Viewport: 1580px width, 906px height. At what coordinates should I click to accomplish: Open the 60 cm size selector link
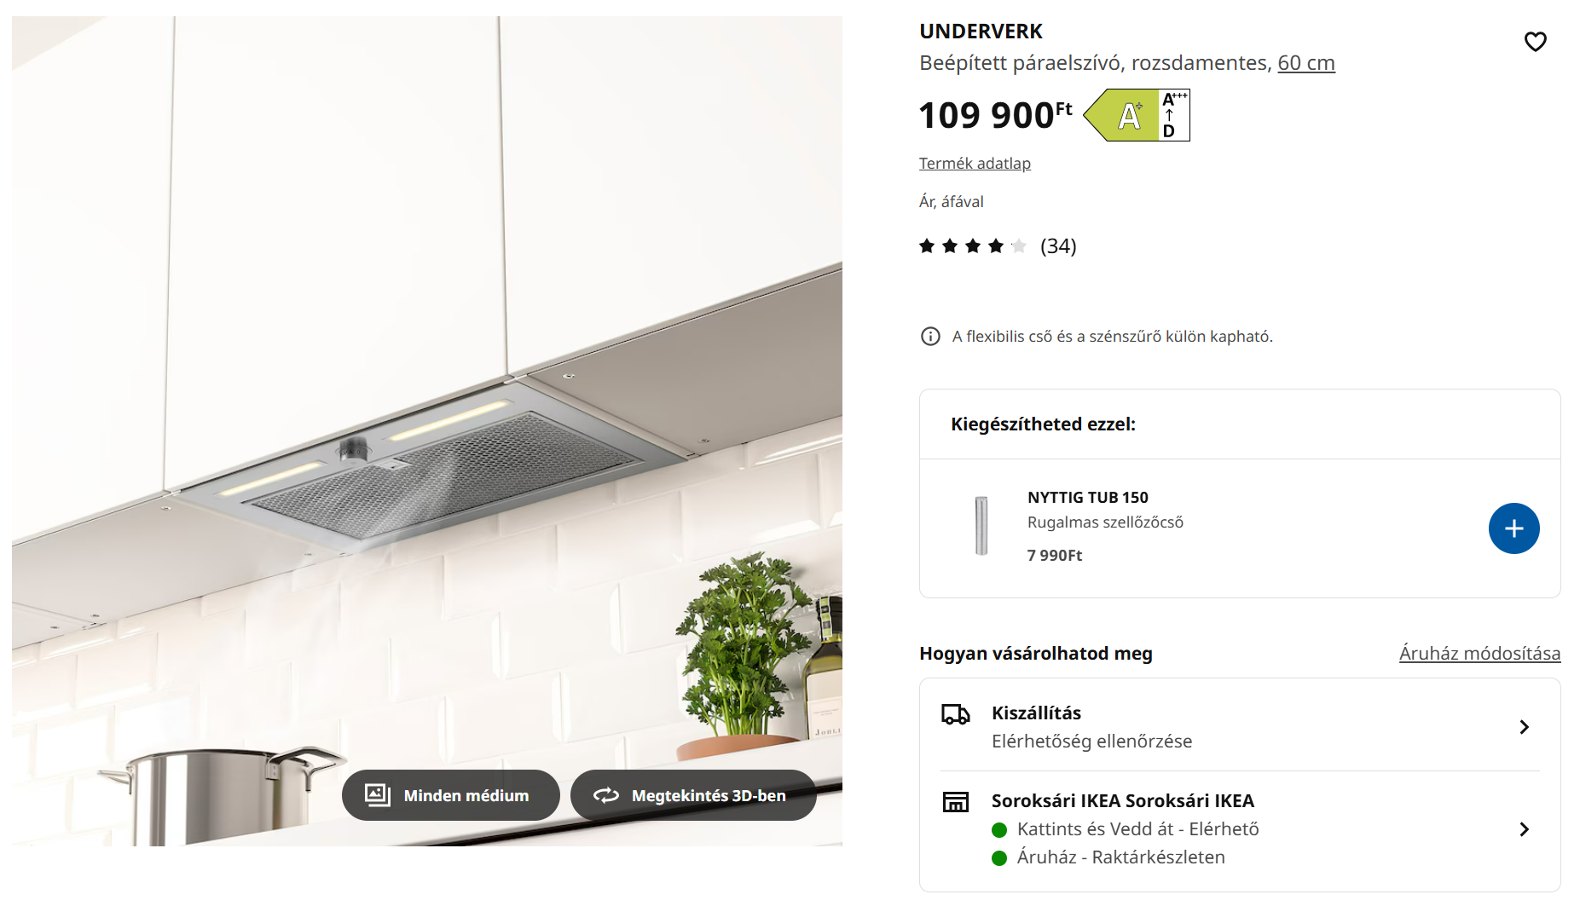[x=1305, y=63]
